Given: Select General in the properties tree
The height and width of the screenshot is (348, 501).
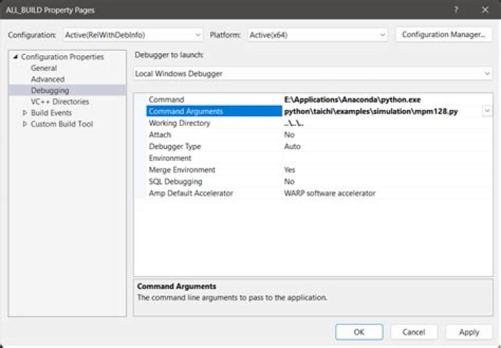Looking at the screenshot, I should click(44, 68).
